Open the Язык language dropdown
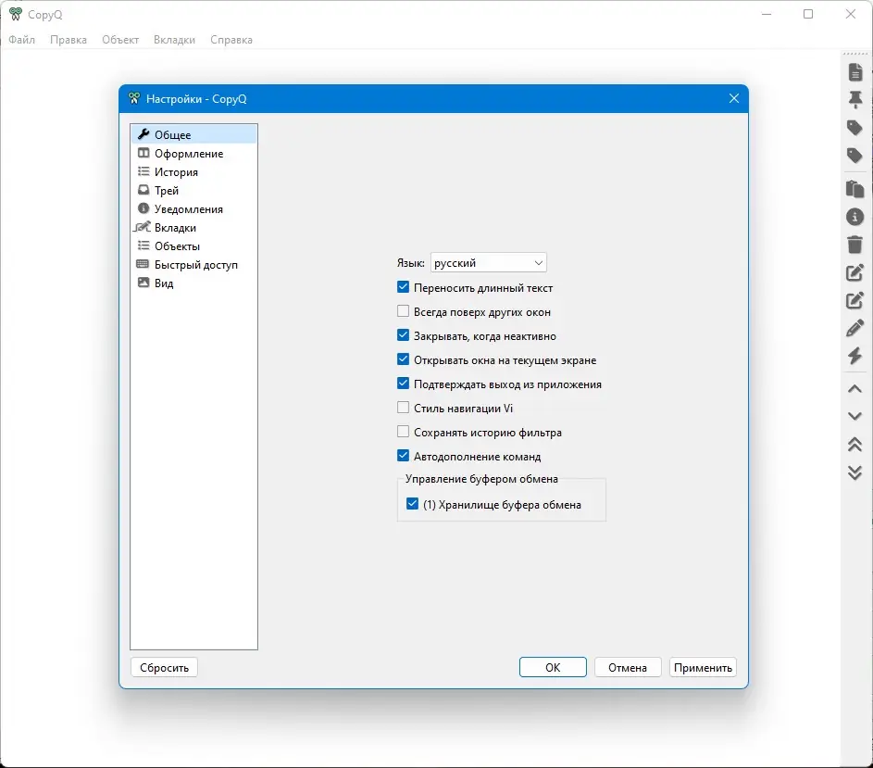 [x=488, y=262]
